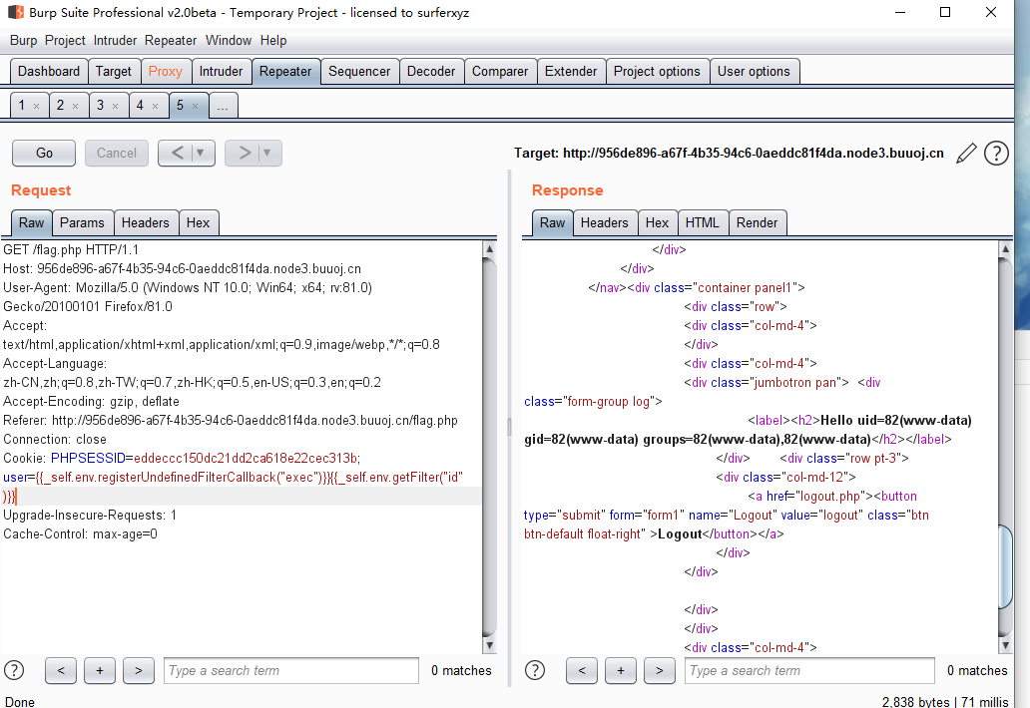
Task: Show request Hex view
Action: tap(198, 223)
